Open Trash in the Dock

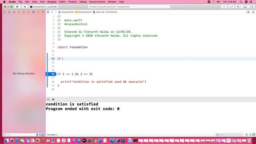coord(249,140)
